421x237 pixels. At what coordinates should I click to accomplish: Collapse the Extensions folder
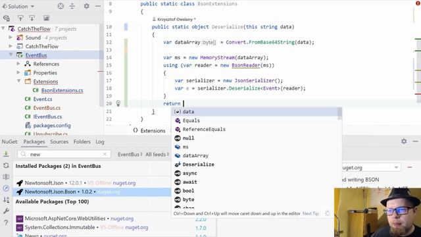19,81
